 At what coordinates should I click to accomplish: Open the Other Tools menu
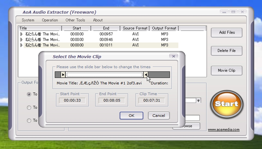point(75,20)
